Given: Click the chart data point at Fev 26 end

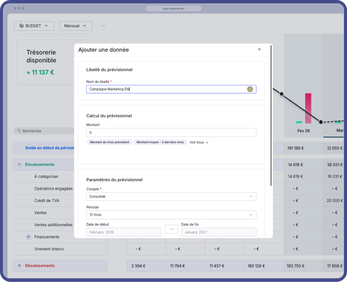Looking at the screenshot, I should 321,122.
